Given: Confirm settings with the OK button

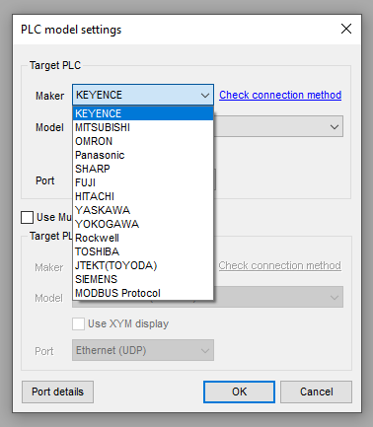Looking at the screenshot, I should point(239,391).
